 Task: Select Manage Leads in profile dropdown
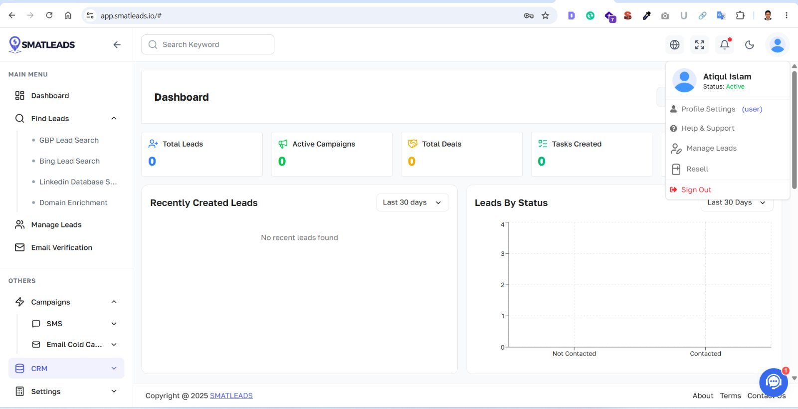pos(711,148)
